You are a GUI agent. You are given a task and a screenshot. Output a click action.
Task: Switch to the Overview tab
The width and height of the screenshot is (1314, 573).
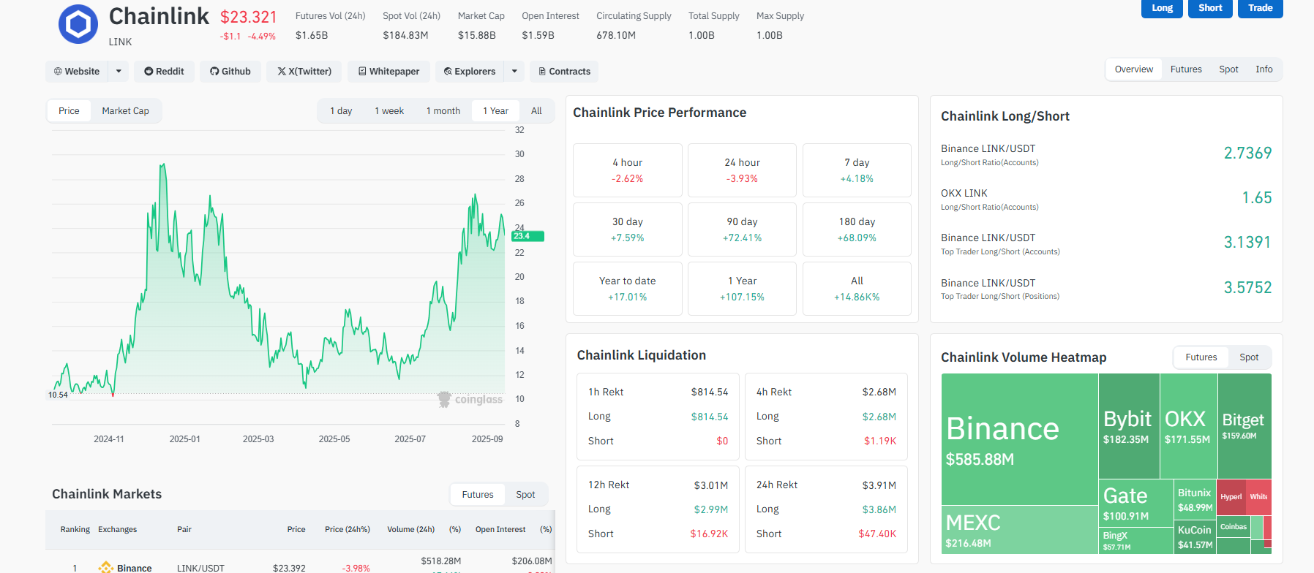(1133, 69)
